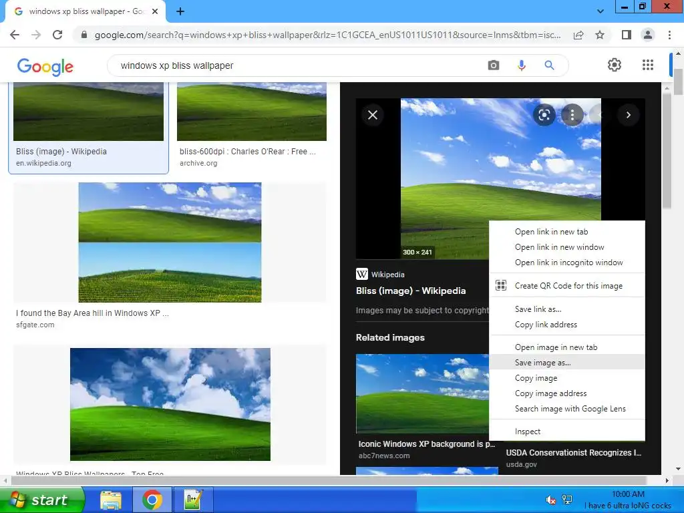Click the archive.org source text

point(198,163)
